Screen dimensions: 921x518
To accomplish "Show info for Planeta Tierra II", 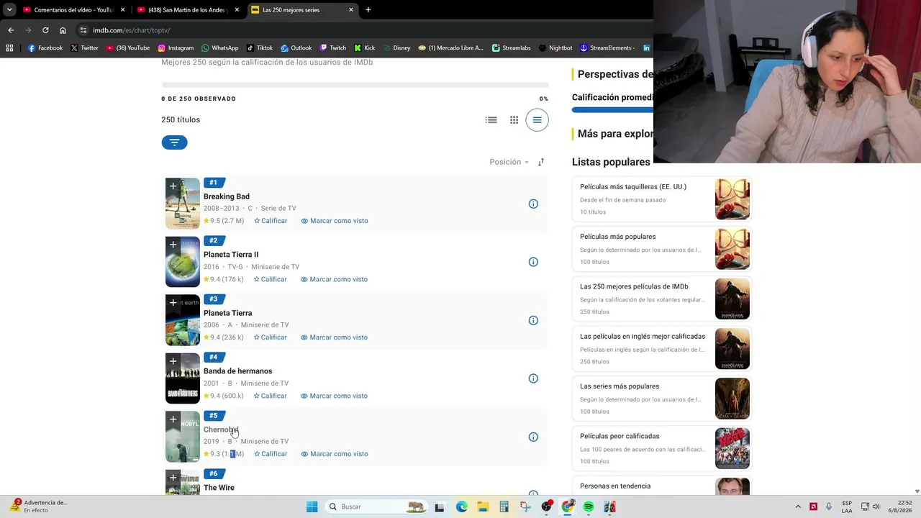I will coord(533,262).
